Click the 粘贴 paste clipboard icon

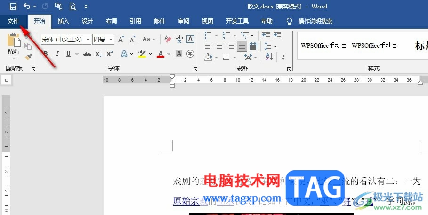coord(13,40)
